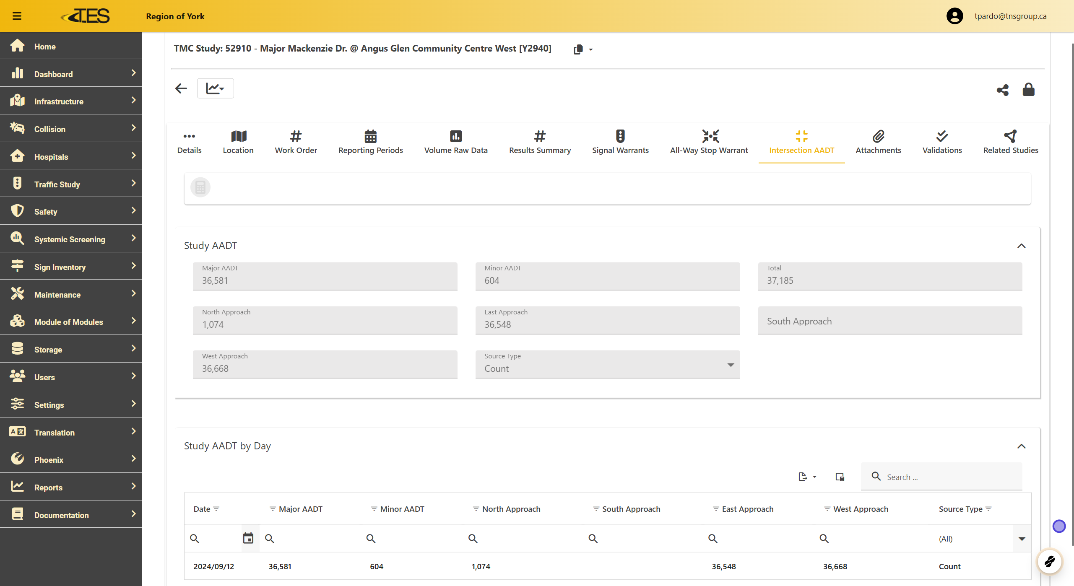Click the column chooser icon

[x=840, y=477]
